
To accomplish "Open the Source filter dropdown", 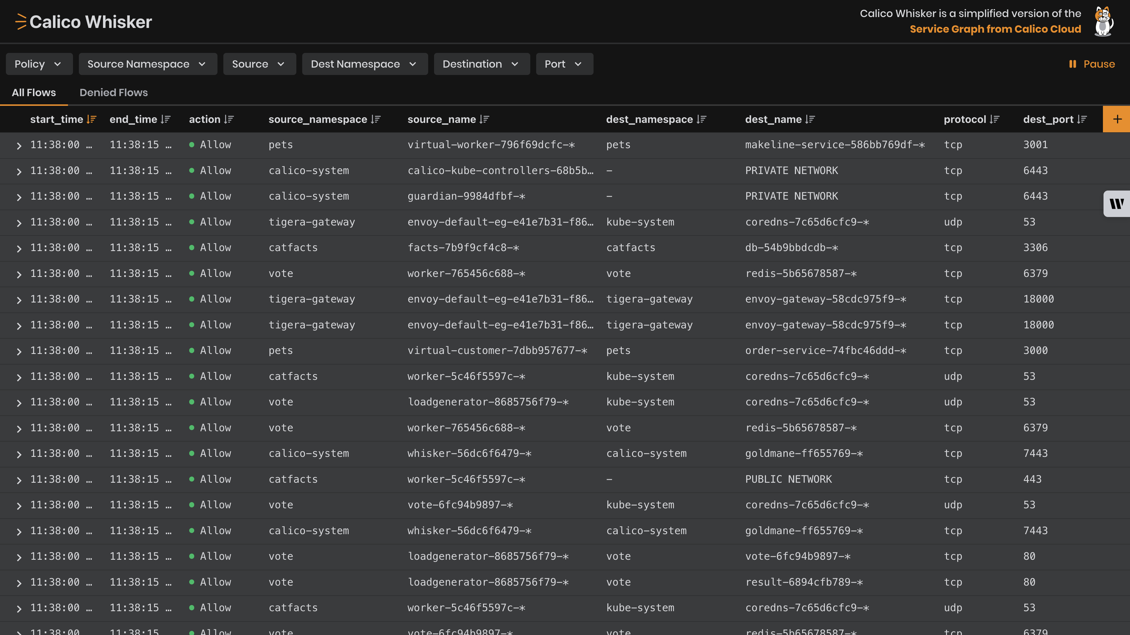I will (x=259, y=64).
